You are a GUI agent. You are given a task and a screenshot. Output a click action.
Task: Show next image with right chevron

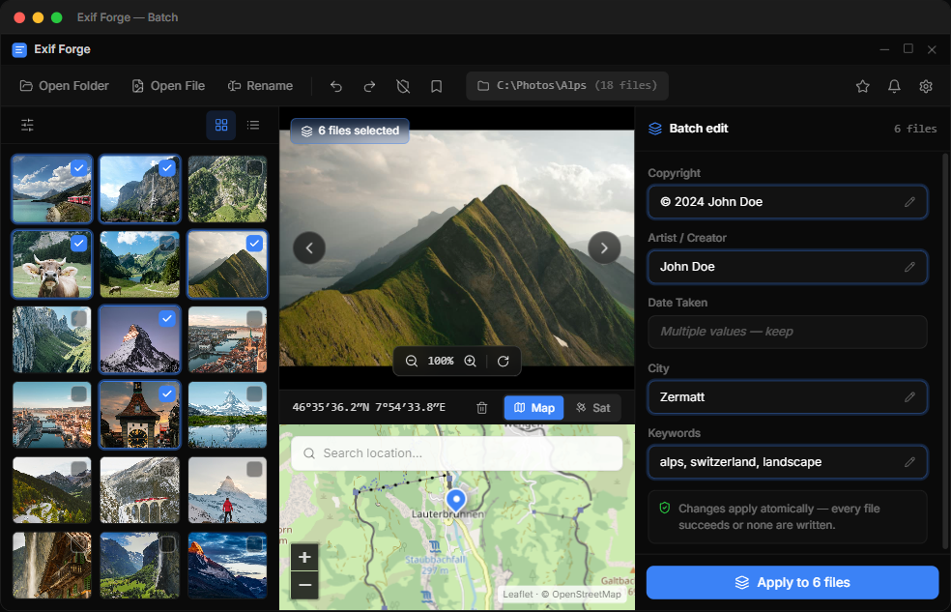pyautogui.click(x=604, y=248)
